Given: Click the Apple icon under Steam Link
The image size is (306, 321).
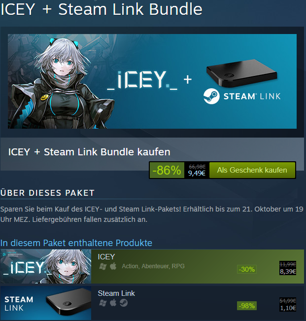Looking at the screenshot, I should click(x=113, y=303).
